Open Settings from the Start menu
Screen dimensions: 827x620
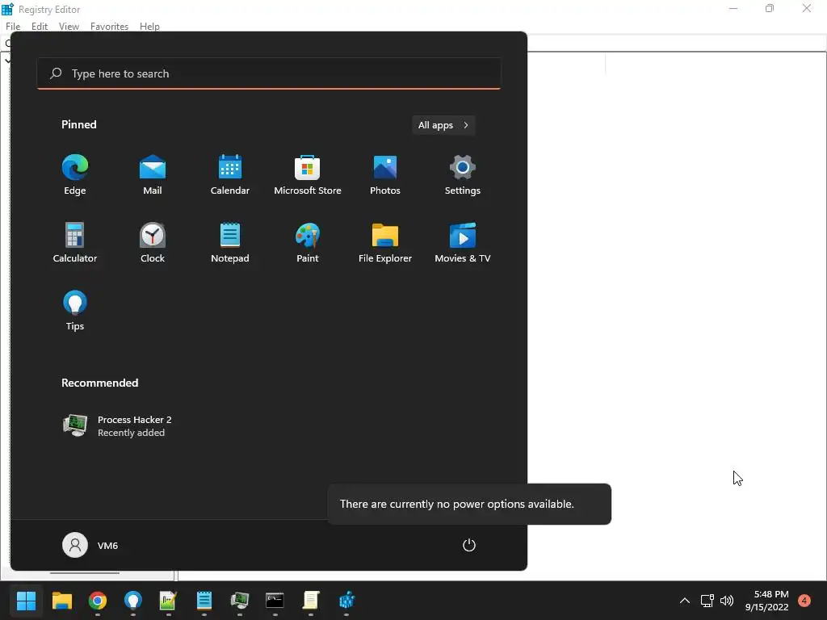point(463,175)
